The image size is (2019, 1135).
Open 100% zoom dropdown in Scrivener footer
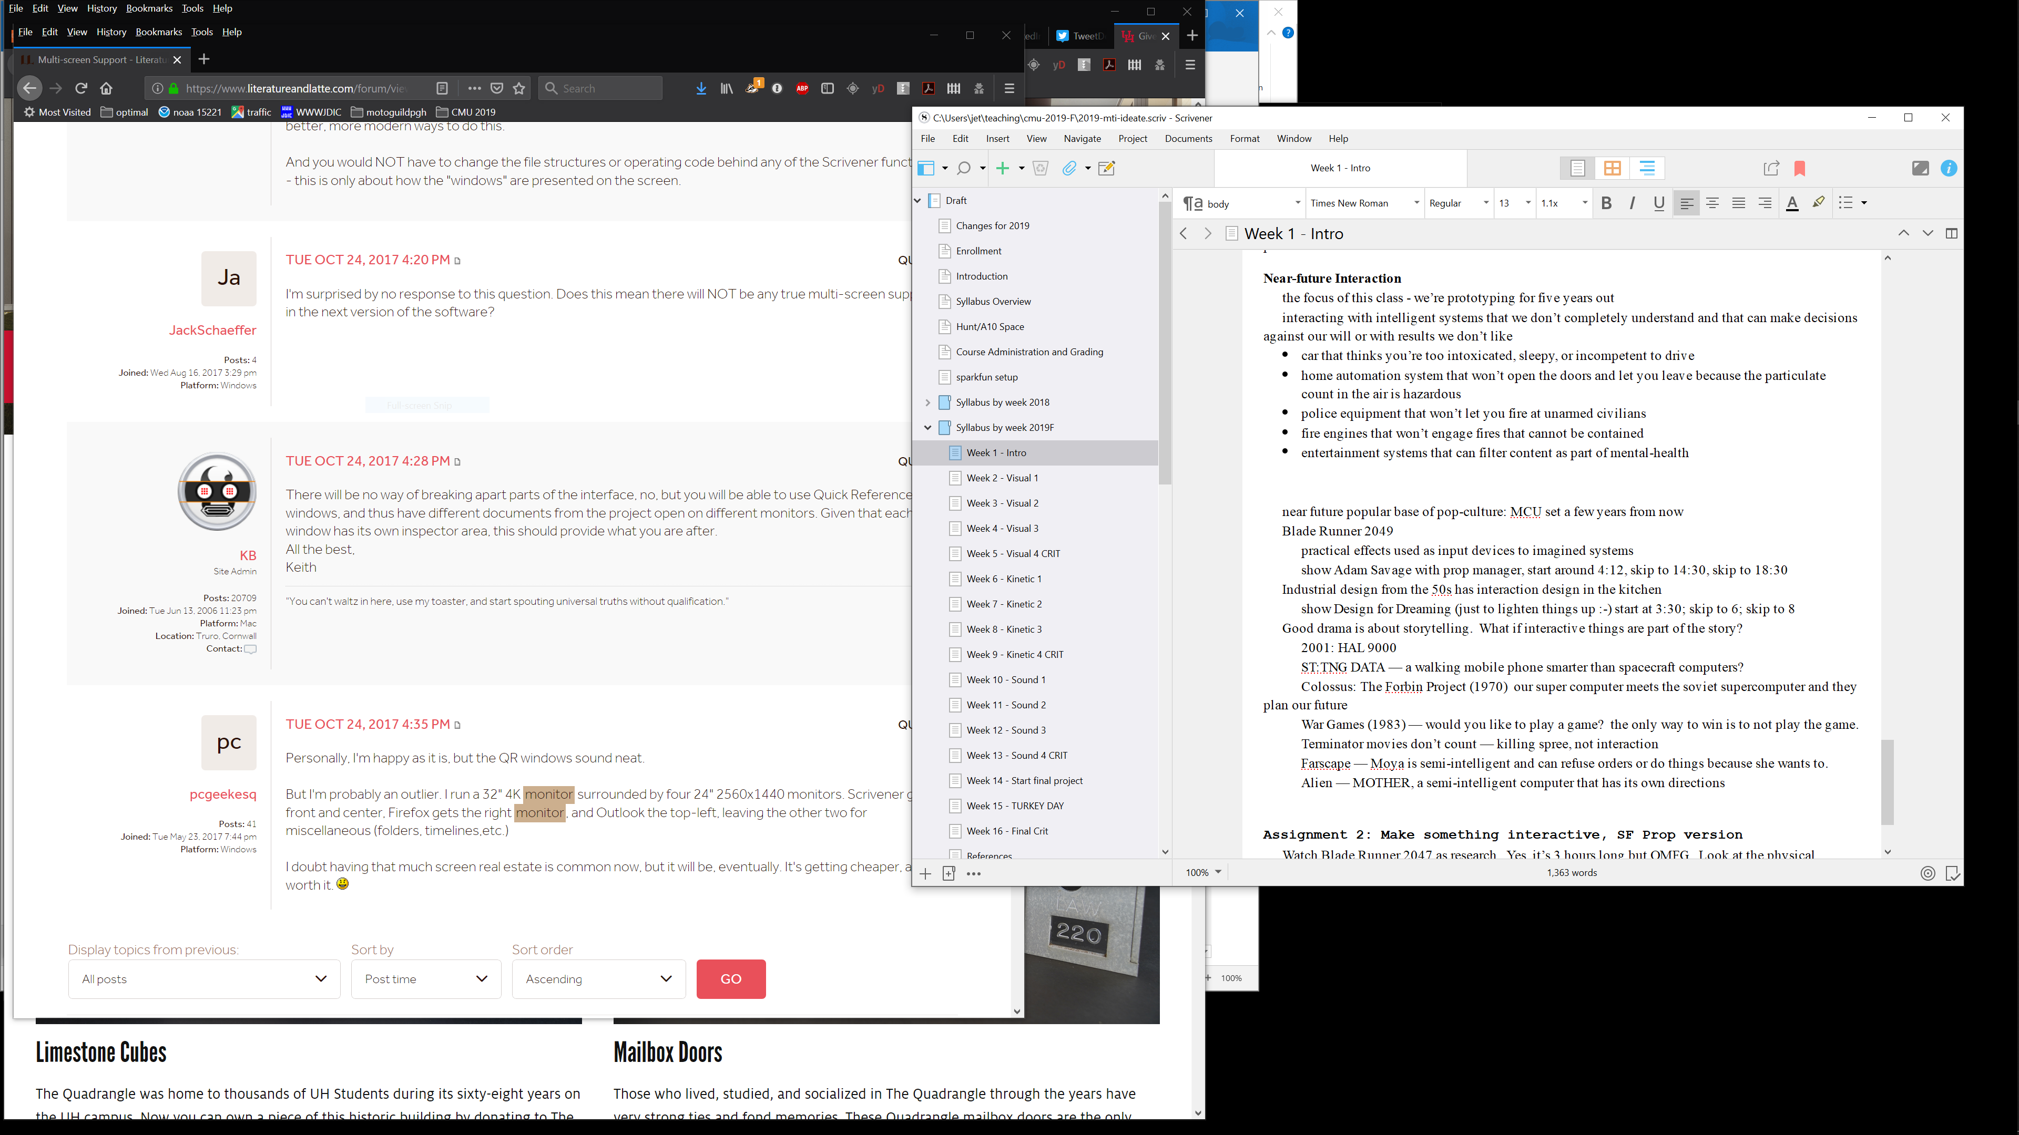[x=1203, y=873]
